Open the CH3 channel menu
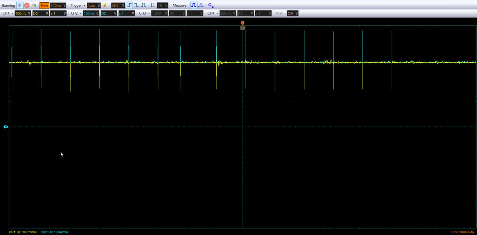Image resolution: width=477 pixels, height=235 pixels. (x=145, y=13)
